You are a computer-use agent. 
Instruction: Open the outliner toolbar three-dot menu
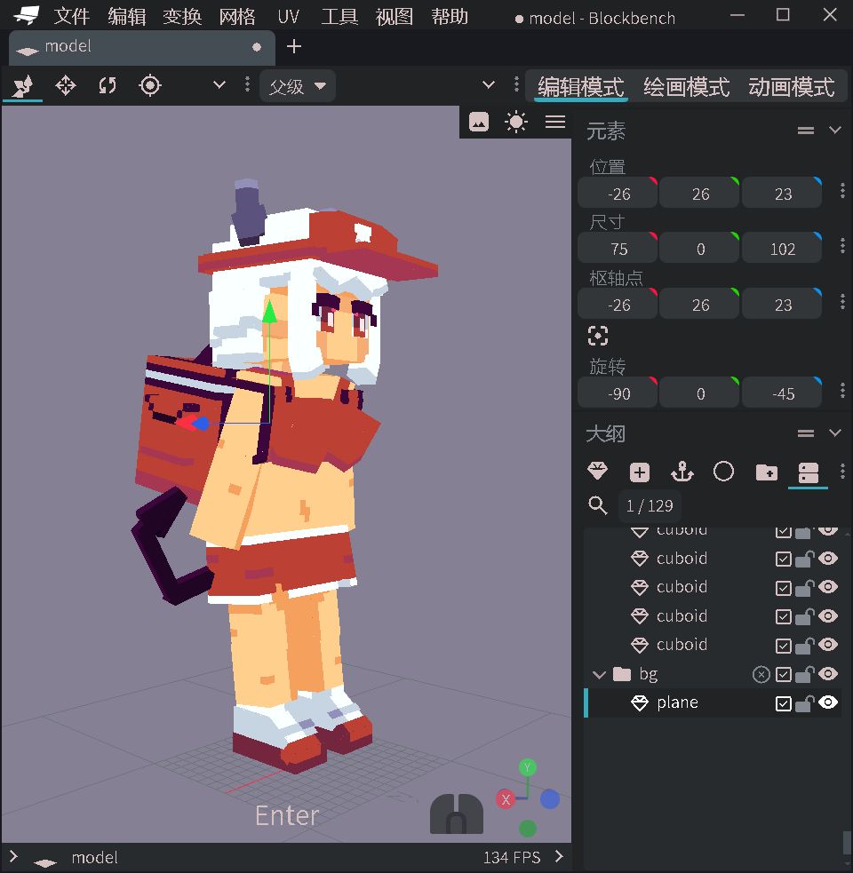point(842,472)
